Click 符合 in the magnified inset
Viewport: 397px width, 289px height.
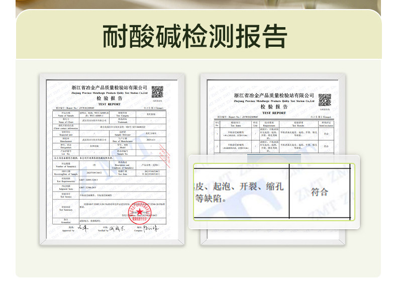click(x=320, y=192)
